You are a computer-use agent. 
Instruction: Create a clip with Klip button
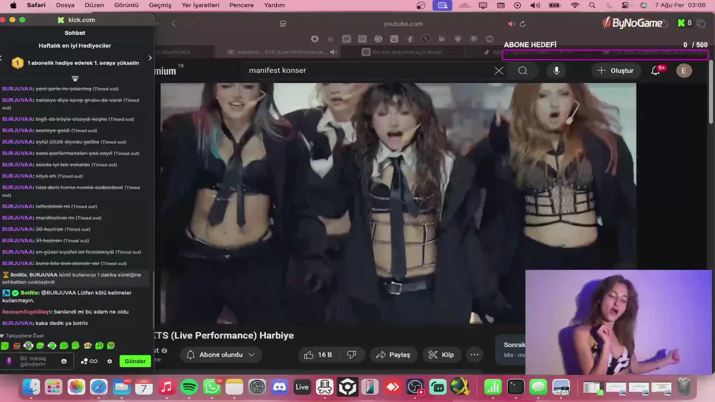click(441, 355)
